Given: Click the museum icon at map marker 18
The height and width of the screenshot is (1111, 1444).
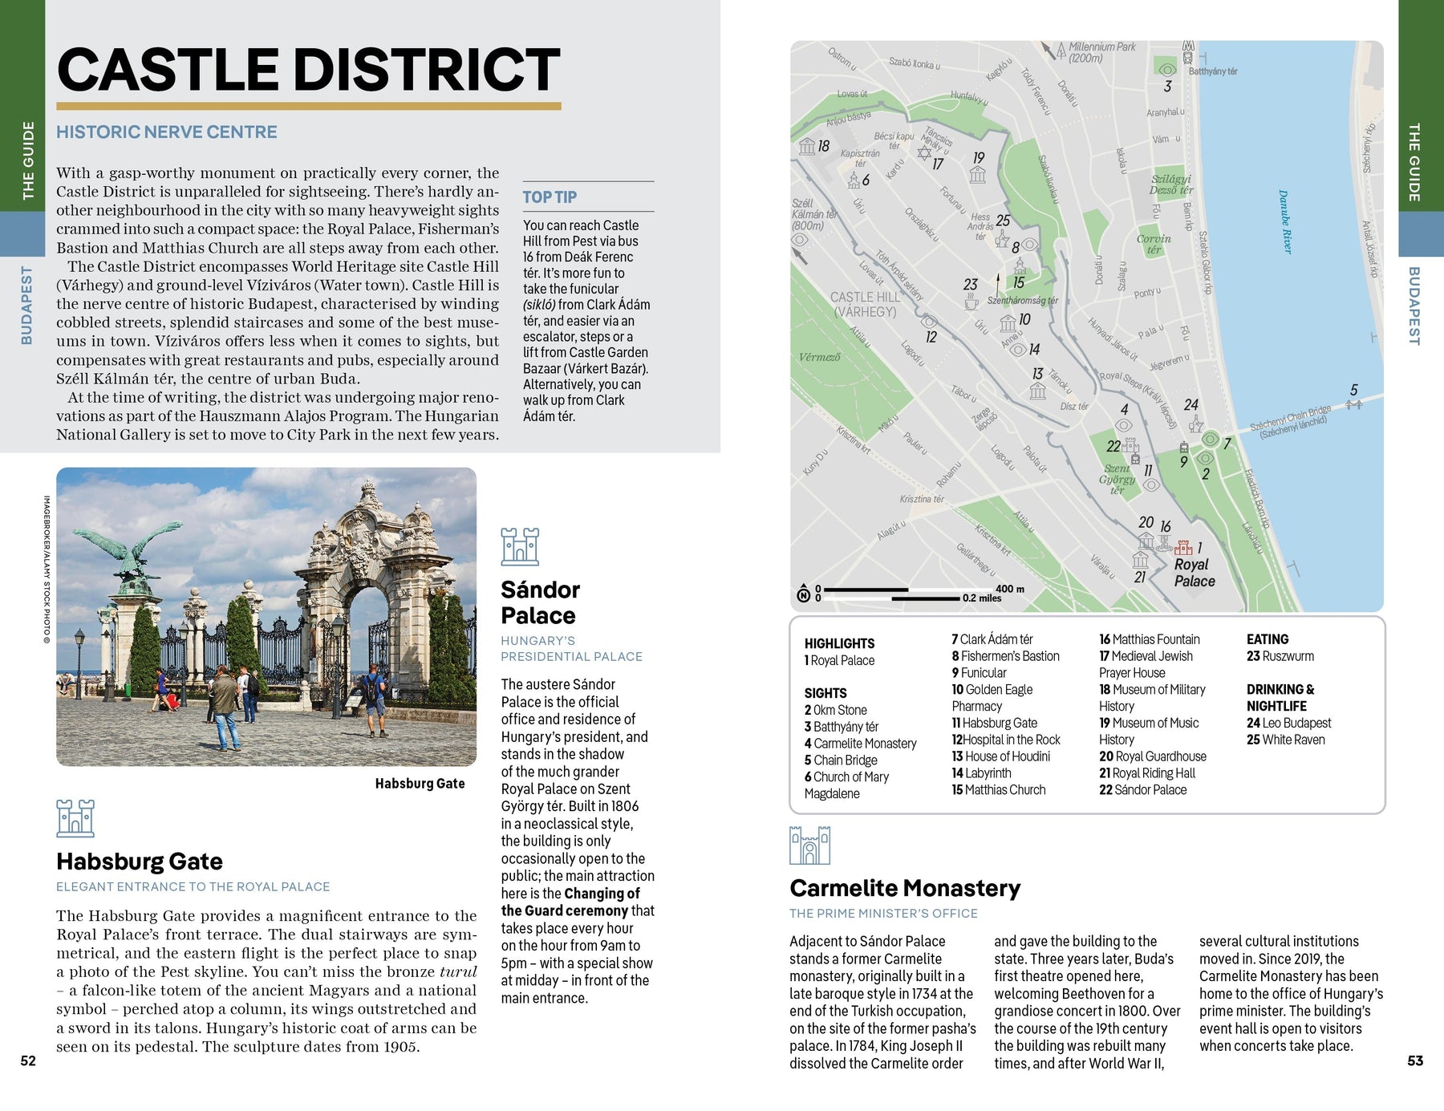Looking at the screenshot, I should tap(807, 146).
